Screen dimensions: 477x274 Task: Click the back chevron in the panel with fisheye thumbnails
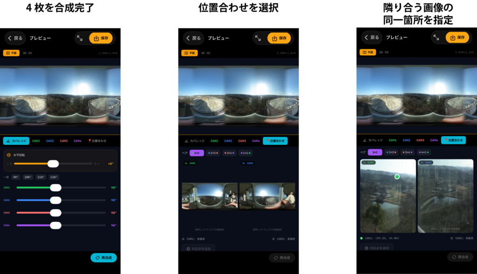click(188, 38)
